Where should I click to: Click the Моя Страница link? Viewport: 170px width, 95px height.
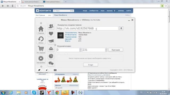(40, 15)
